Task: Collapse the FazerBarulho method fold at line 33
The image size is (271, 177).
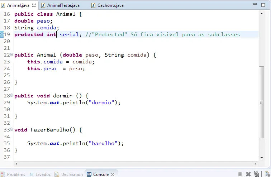Action: (x=11, y=129)
